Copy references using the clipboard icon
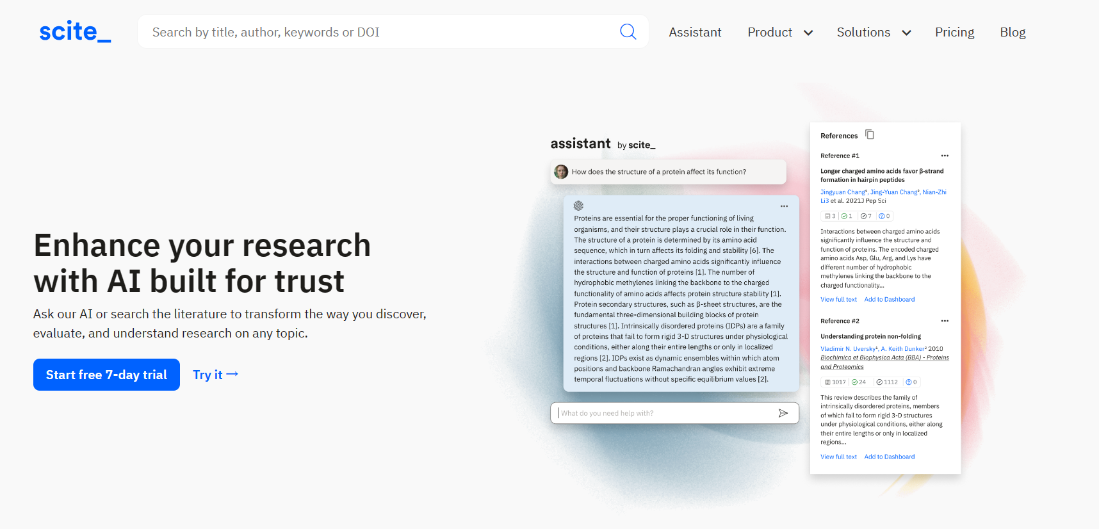Screen dimensions: 1099x529 pyautogui.click(x=869, y=134)
